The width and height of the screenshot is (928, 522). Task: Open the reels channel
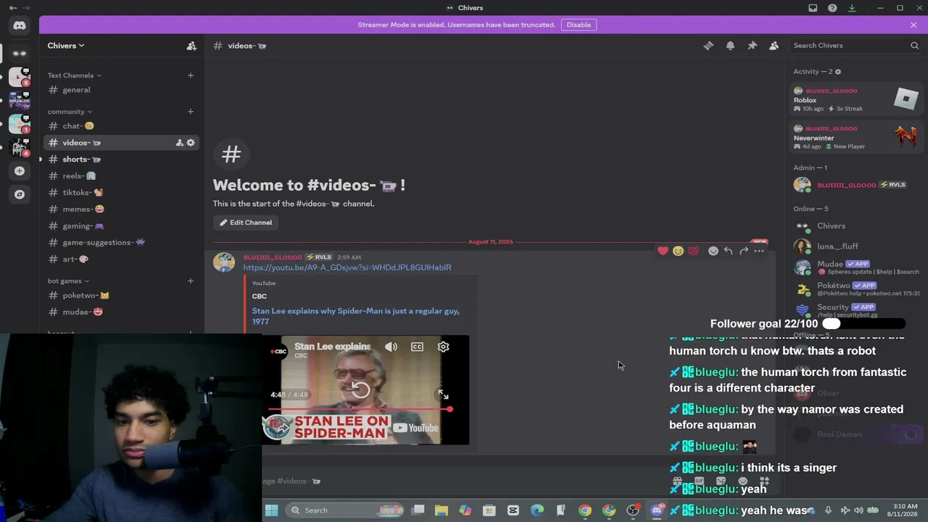point(120,176)
